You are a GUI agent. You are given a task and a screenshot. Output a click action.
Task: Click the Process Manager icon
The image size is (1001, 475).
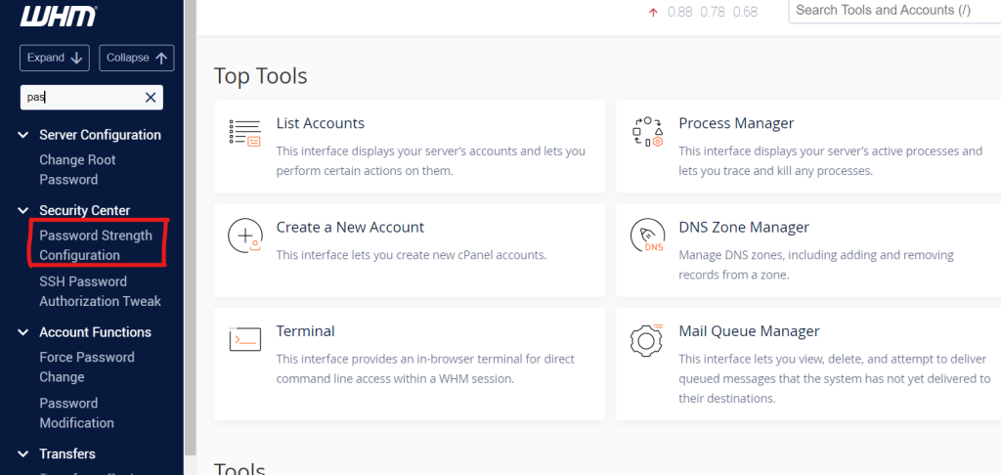coord(647,132)
